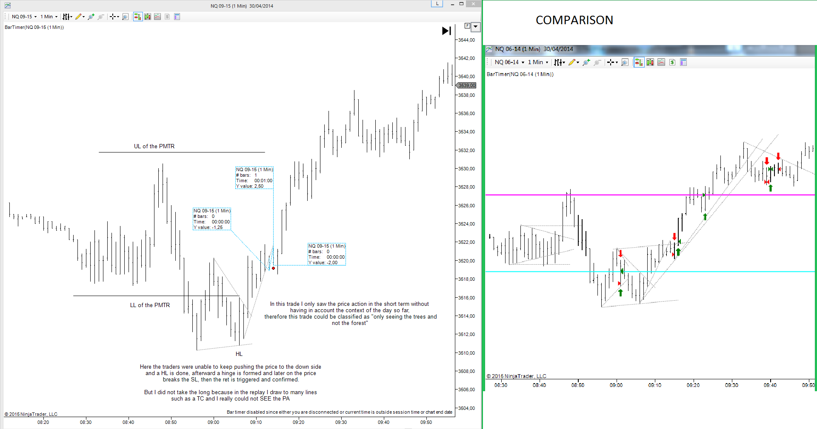Open 1 Min interval dropdown in comparison chart

(x=538, y=62)
